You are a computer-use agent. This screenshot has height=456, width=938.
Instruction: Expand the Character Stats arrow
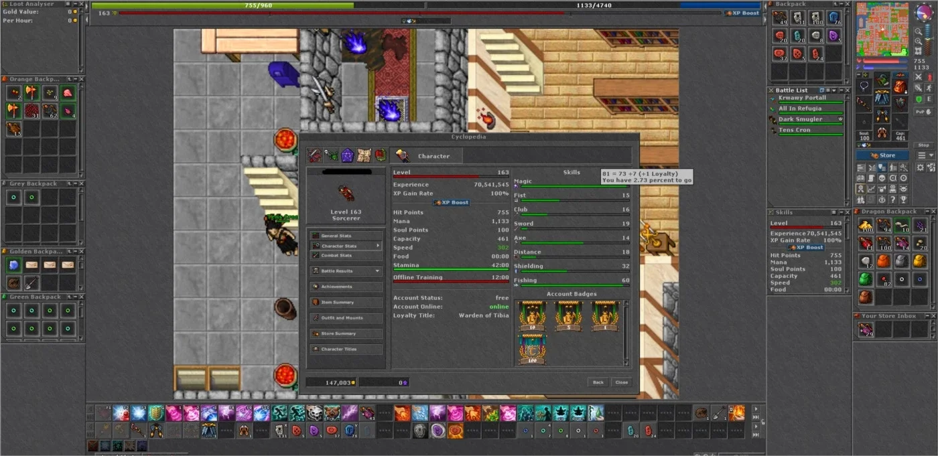coord(378,246)
